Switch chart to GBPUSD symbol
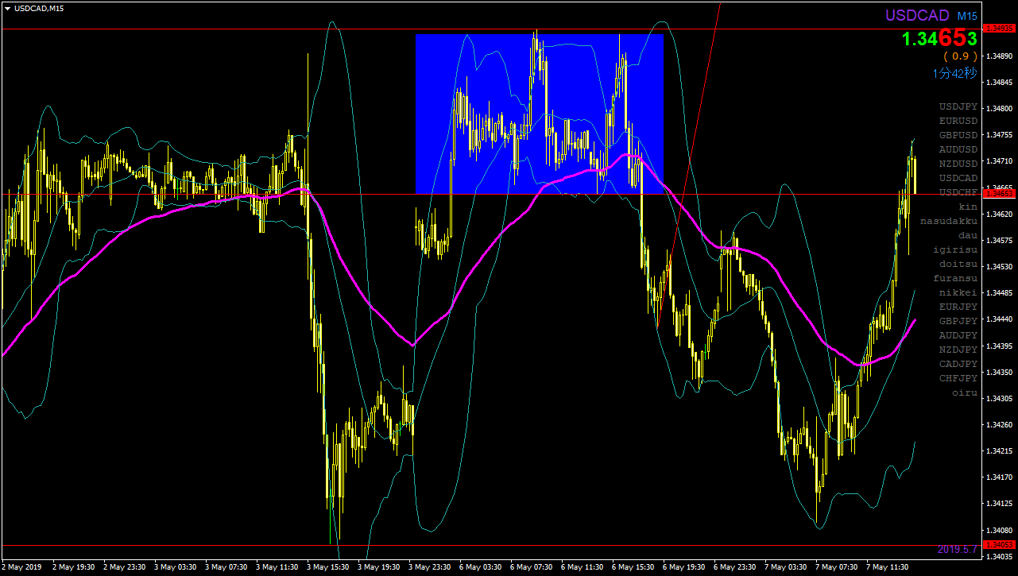 click(x=958, y=135)
